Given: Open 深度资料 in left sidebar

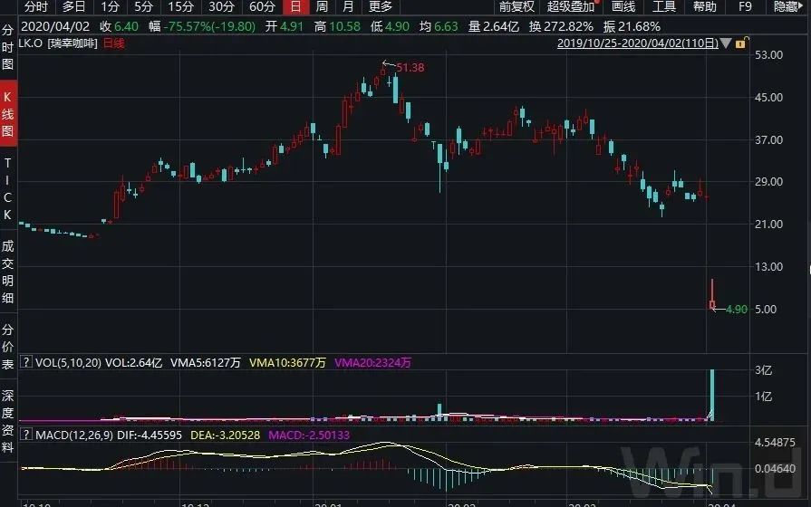Looking at the screenshot, I should [8, 421].
